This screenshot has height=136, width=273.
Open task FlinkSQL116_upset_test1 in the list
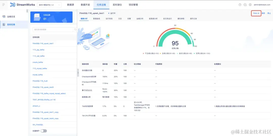pyautogui.click(x=43, y=44)
